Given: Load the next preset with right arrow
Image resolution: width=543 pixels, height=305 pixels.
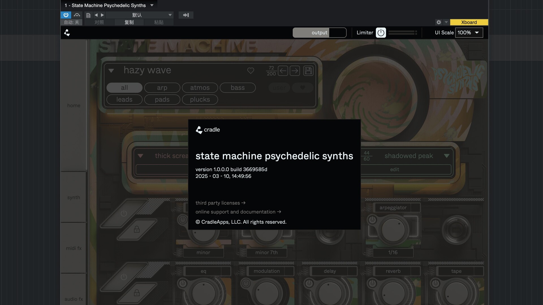Looking at the screenshot, I should pos(295,71).
